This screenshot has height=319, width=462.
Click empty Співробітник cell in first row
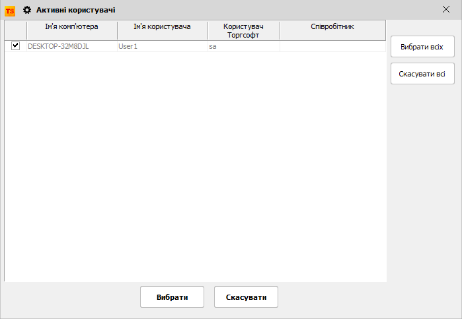332,47
